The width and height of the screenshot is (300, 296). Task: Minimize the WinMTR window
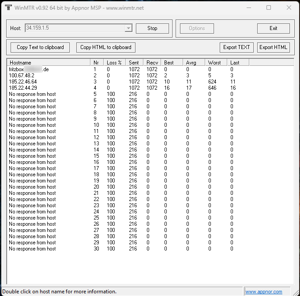point(249,8)
